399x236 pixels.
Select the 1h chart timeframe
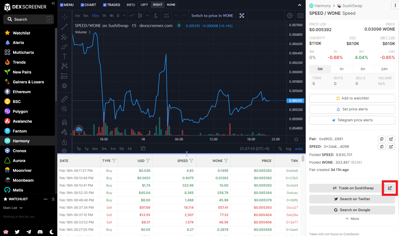click(104, 16)
